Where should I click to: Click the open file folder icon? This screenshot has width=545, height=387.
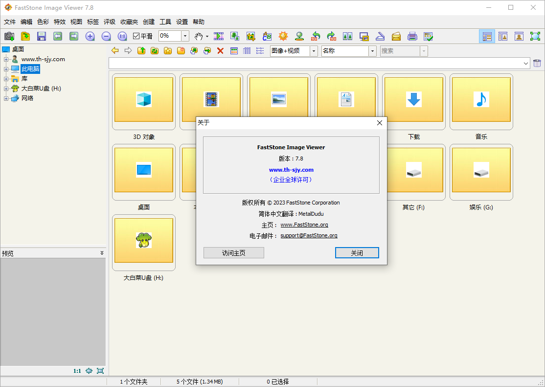[25, 36]
